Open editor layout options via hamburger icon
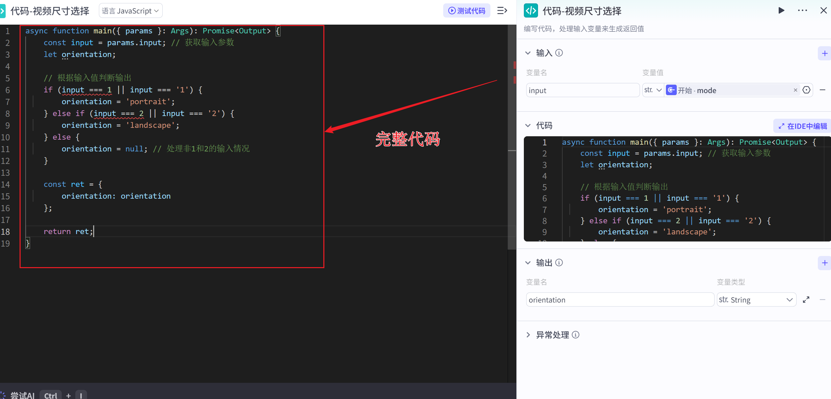 [502, 10]
